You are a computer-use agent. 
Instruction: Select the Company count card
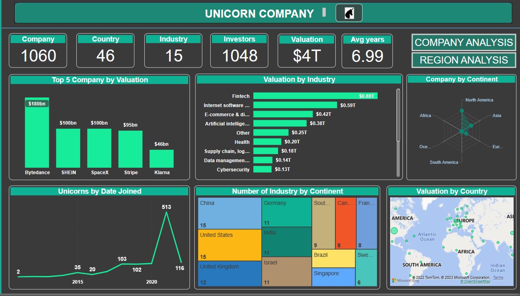[38, 51]
